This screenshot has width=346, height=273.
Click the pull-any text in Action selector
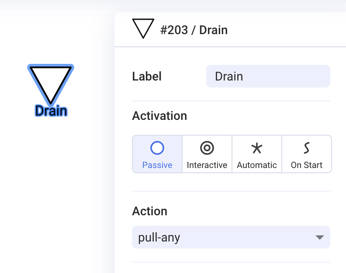159,238
